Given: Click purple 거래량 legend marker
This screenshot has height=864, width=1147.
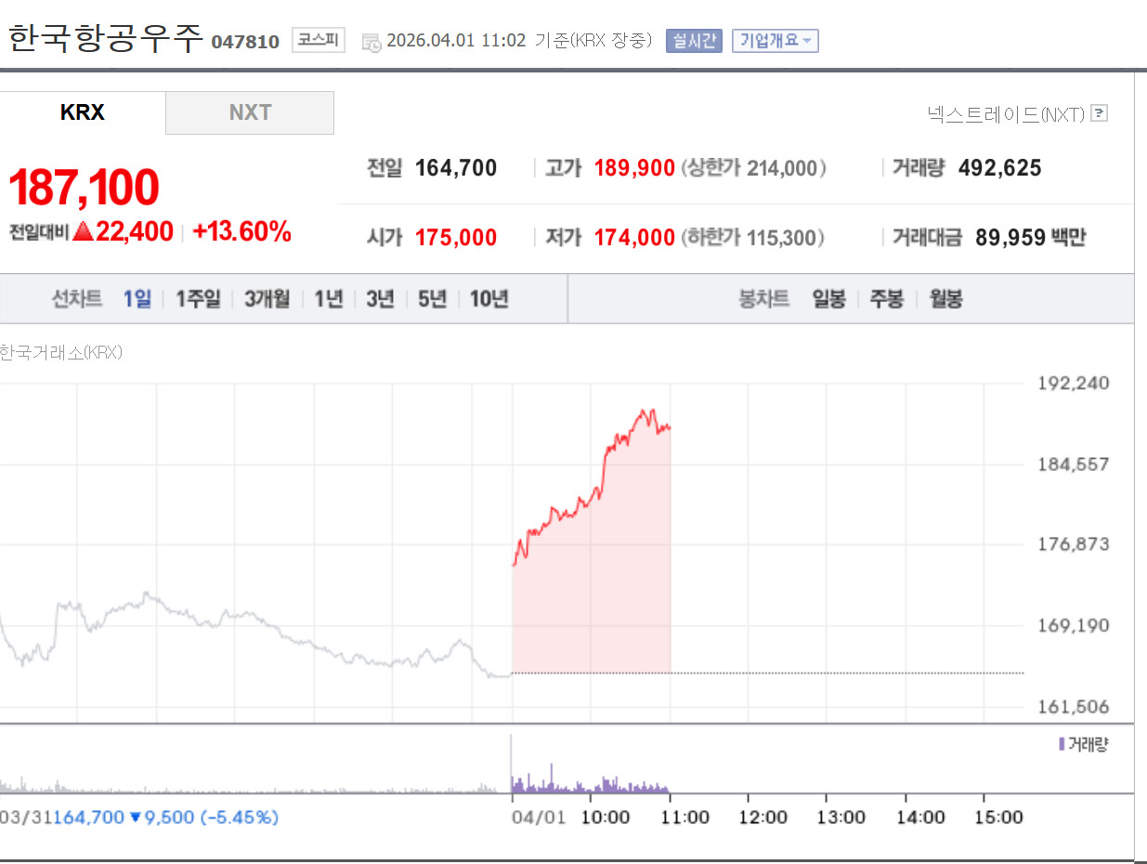Looking at the screenshot, I should pos(1062,744).
